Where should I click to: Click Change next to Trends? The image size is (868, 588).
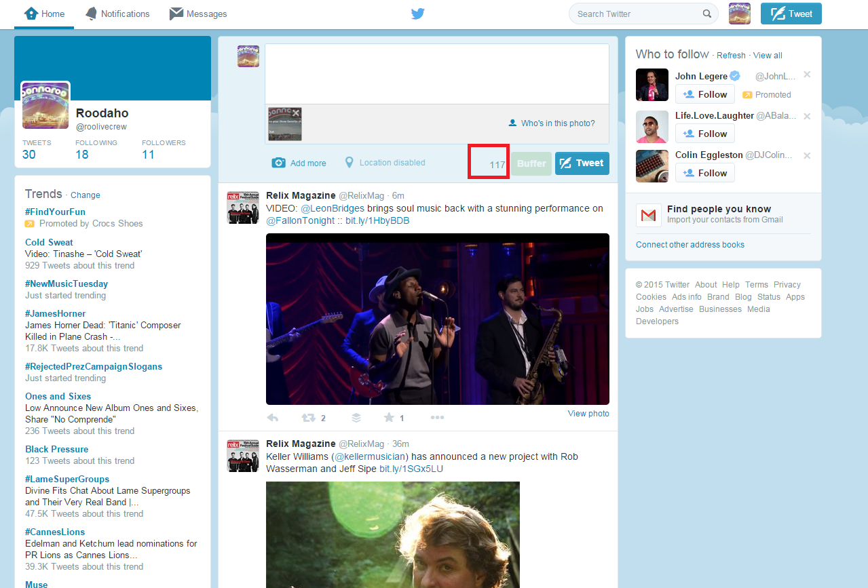tap(86, 195)
